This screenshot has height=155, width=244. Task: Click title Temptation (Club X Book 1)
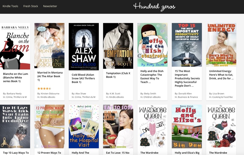pos(118,75)
